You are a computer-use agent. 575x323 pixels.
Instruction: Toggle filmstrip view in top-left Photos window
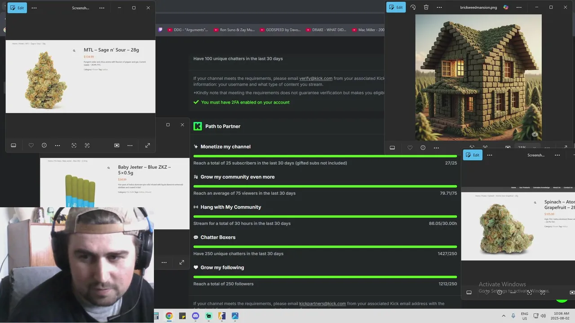(13, 145)
